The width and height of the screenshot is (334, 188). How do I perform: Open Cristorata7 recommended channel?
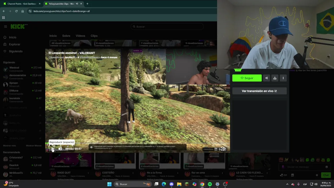[22, 159]
